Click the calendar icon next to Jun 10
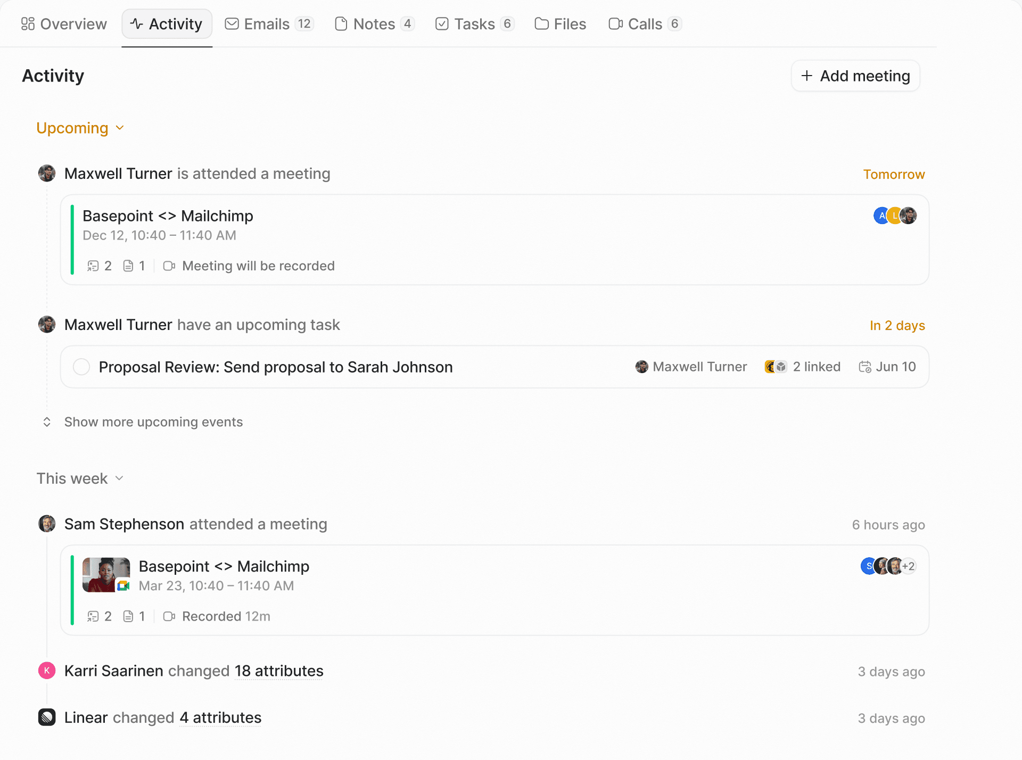The height and width of the screenshot is (760, 1022). (x=865, y=367)
